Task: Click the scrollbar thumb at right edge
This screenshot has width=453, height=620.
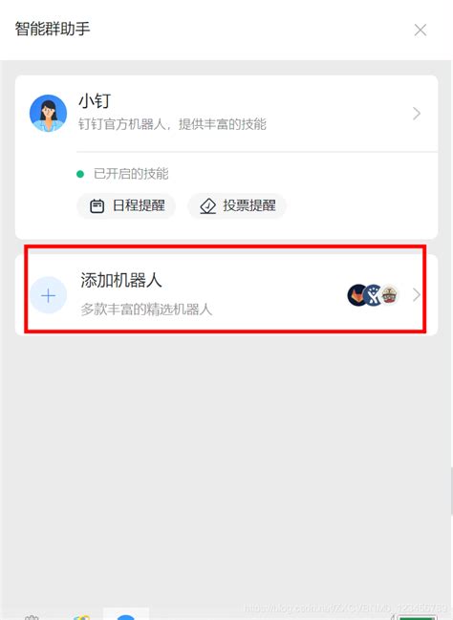Action: coord(451,490)
